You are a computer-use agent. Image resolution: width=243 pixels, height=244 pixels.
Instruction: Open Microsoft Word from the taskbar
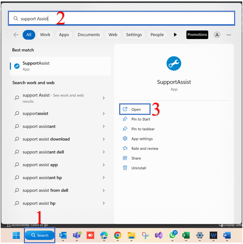tap(227, 235)
